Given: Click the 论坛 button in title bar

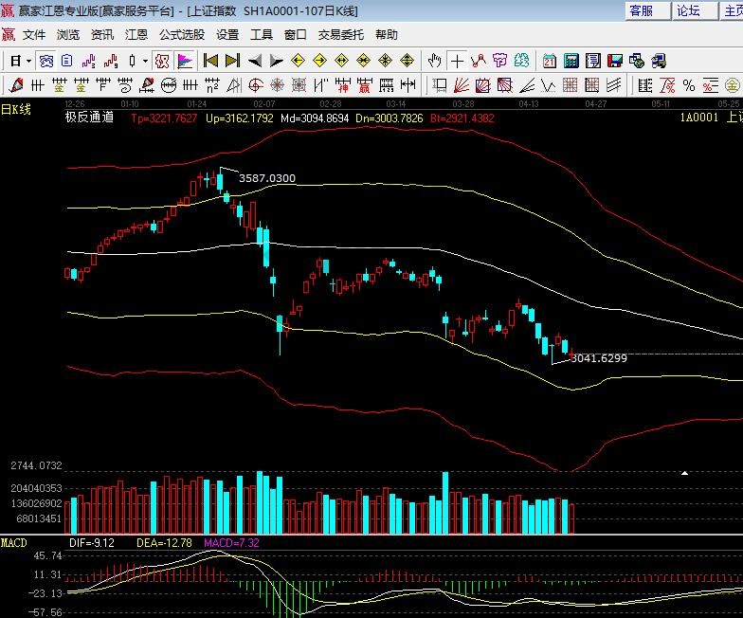Looking at the screenshot, I should (x=689, y=10).
